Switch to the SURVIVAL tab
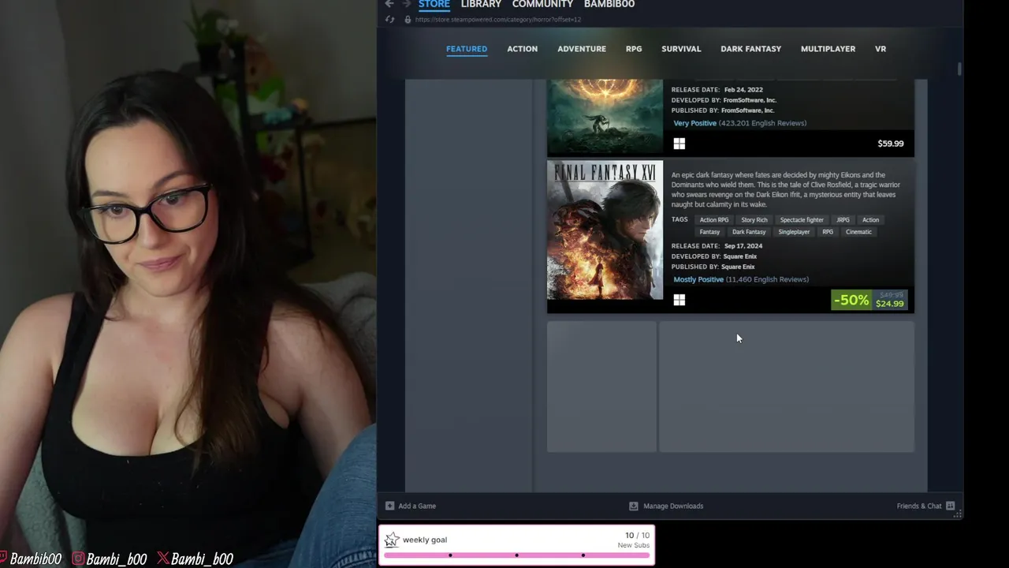1009x568 pixels. click(681, 49)
